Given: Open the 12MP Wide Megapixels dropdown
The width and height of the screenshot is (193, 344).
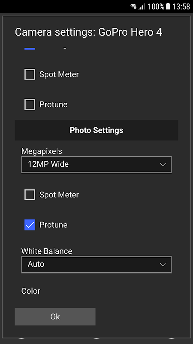Looking at the screenshot, I should pos(96,165).
